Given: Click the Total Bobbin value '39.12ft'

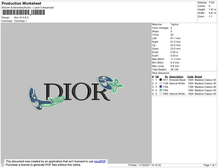Looking at the screenshot, I should click(174, 70).
